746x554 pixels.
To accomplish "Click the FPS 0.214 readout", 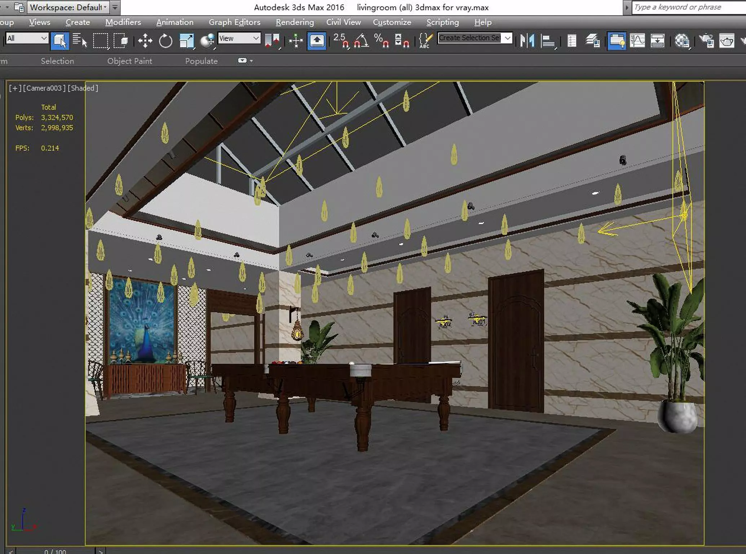I will pyautogui.click(x=50, y=148).
